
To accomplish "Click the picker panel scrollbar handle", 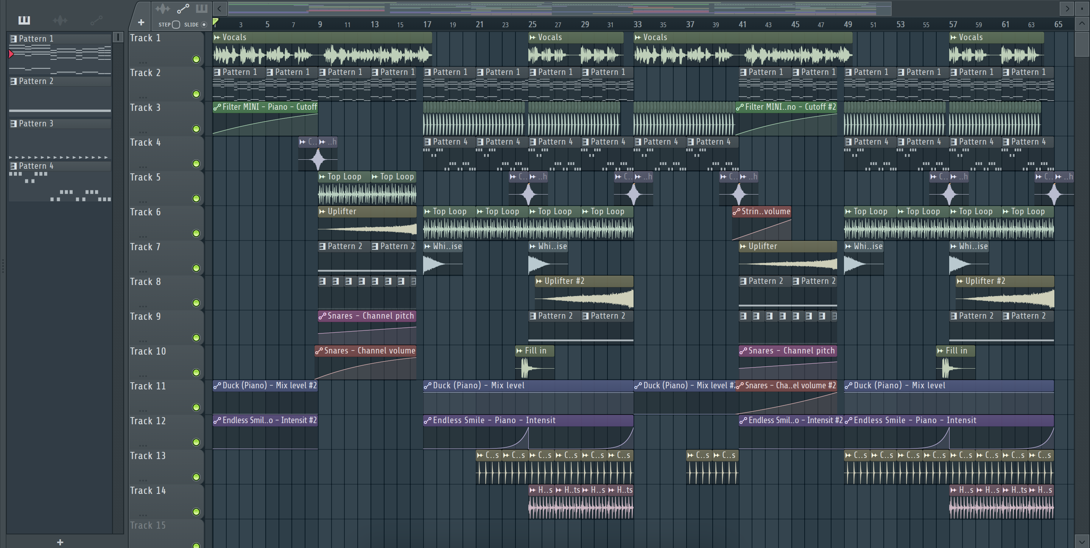I will click(118, 37).
